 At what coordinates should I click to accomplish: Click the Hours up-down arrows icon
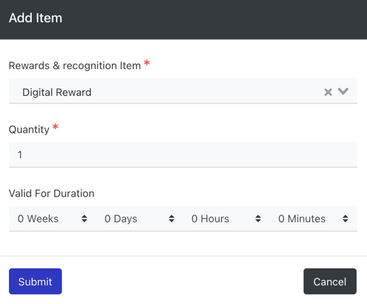258,219
